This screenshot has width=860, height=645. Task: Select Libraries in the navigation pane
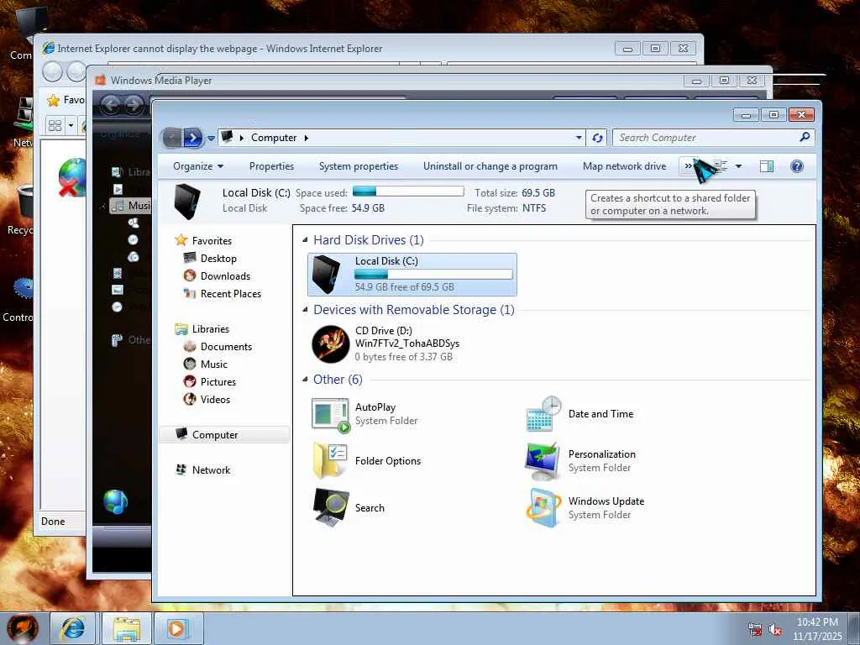[x=211, y=329]
